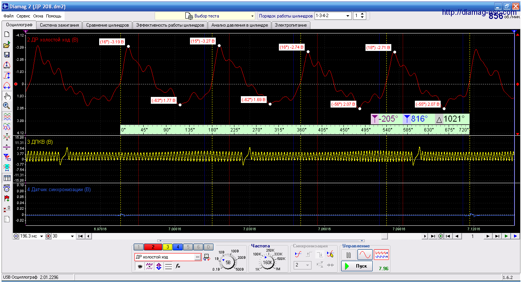522x282 pixels.
Task: Click the zero offset reset icon
Action: [x=6, y=209]
